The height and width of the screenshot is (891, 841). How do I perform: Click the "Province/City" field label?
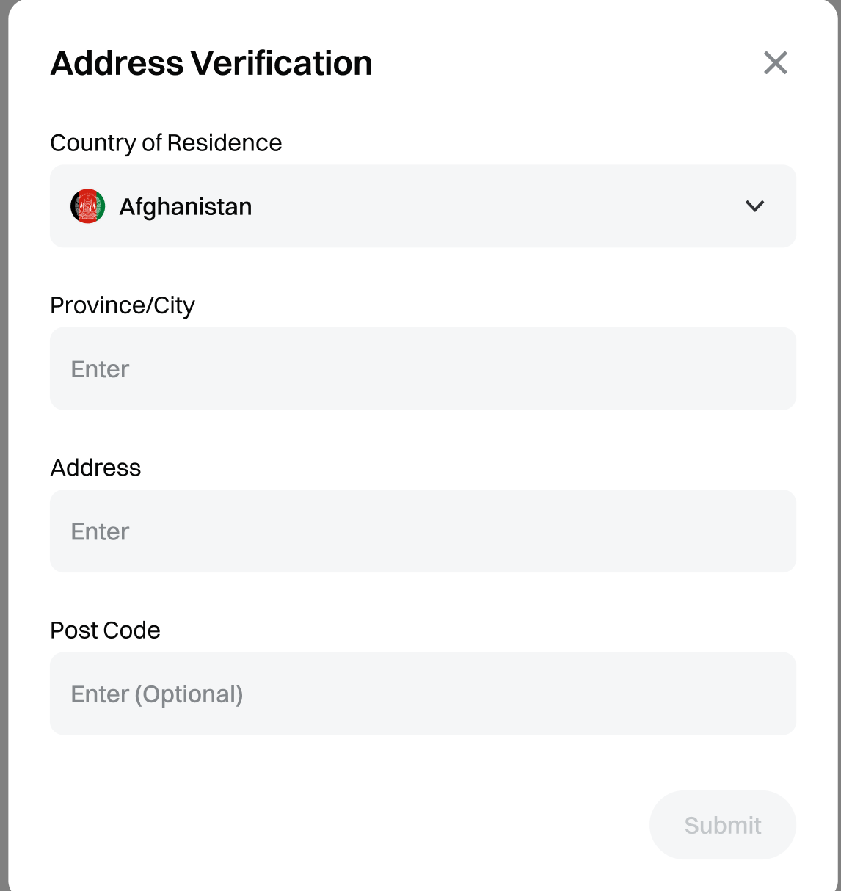[123, 305]
